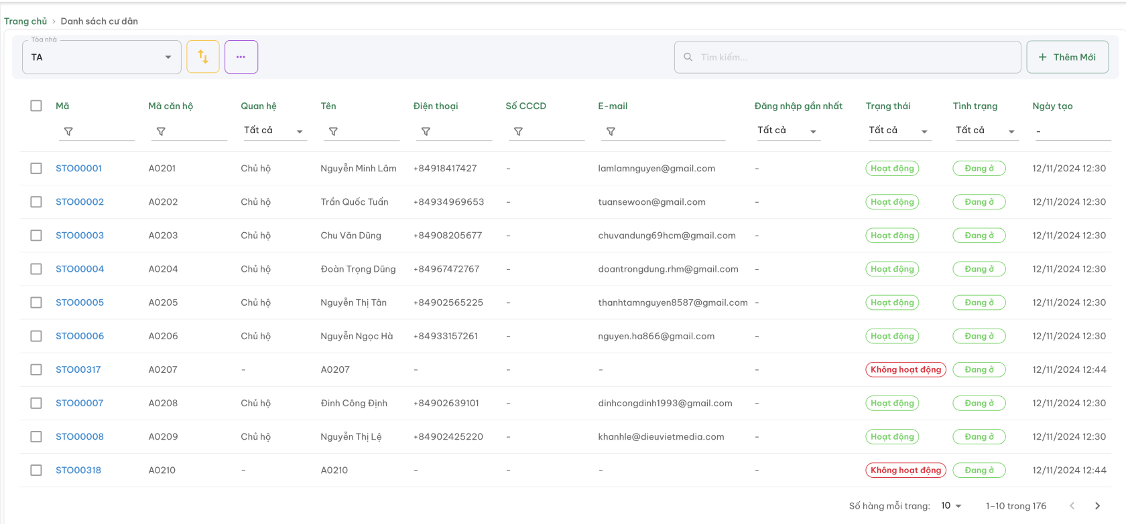Click the yellow sort arrows icon button
Screen dimensions: 1126x524
(x=203, y=57)
